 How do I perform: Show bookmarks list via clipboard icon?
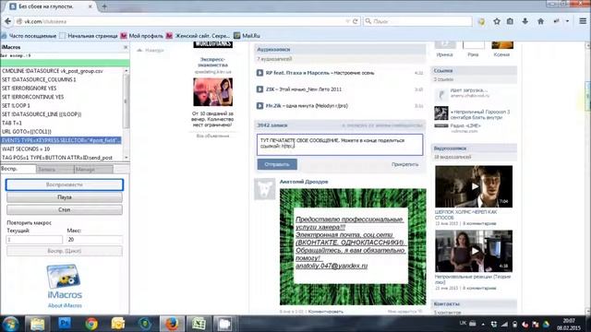[510, 21]
